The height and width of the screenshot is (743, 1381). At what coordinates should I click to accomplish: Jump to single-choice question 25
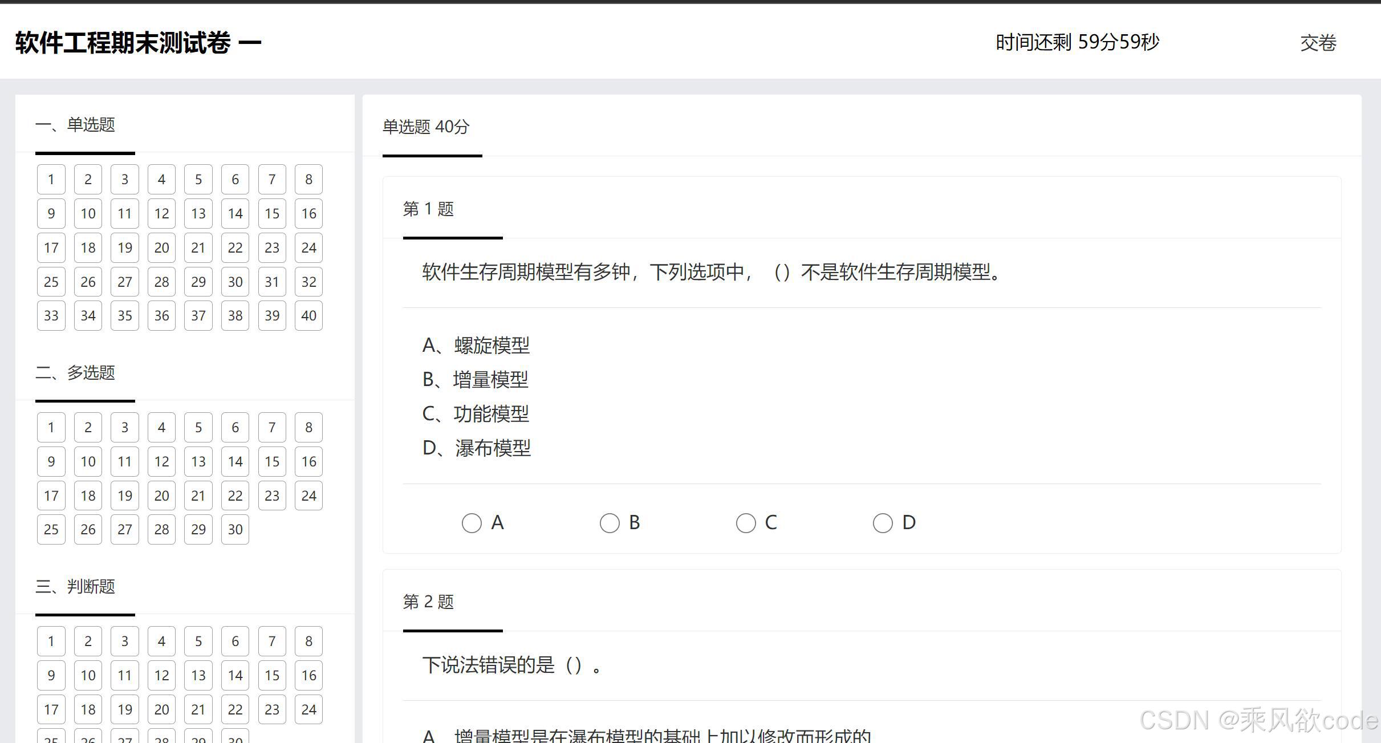tap(51, 281)
